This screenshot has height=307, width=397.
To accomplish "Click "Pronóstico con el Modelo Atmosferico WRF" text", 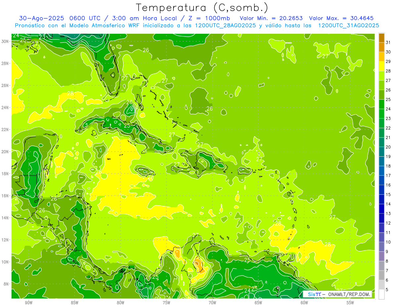I will pos(78,26).
